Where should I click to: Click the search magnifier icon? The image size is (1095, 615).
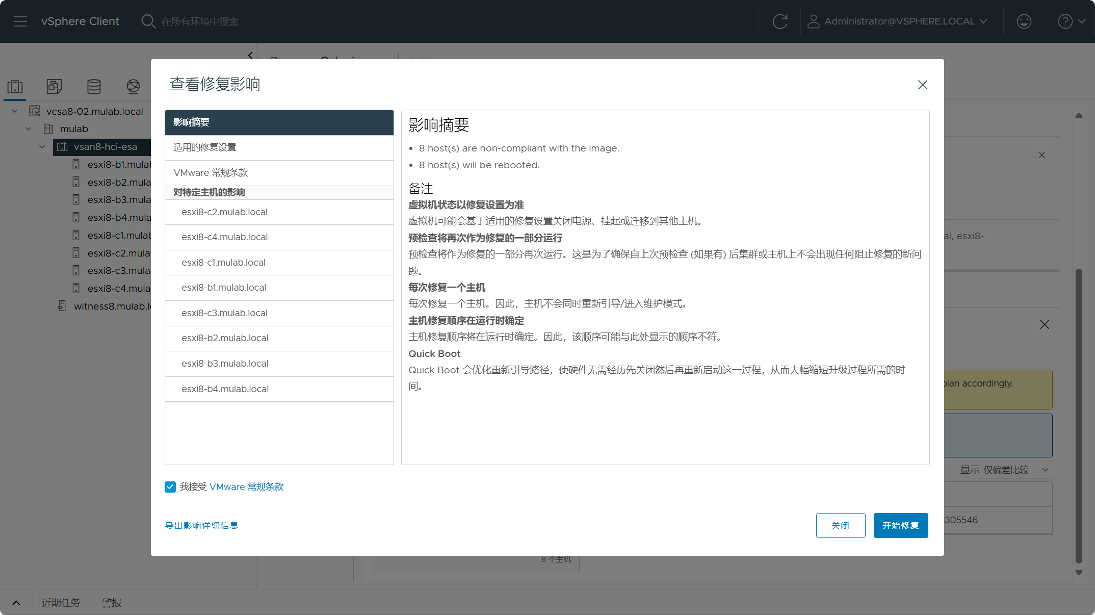(148, 21)
